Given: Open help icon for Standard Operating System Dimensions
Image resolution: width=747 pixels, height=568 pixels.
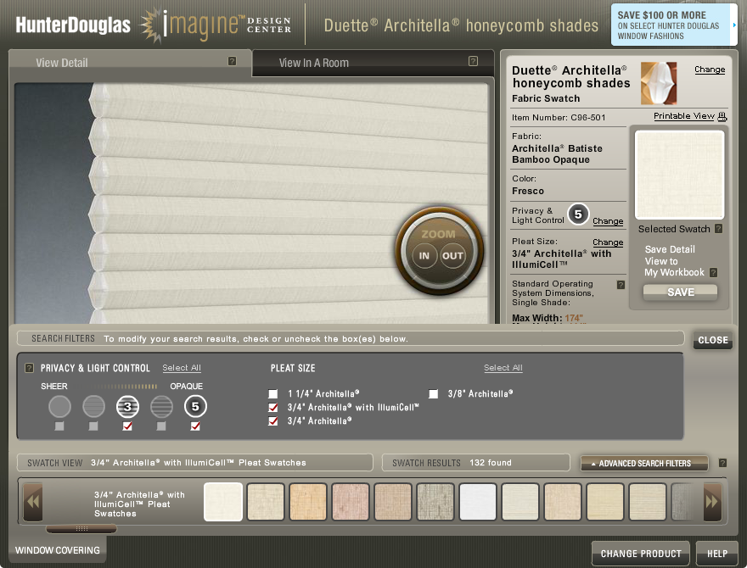Looking at the screenshot, I should (621, 285).
